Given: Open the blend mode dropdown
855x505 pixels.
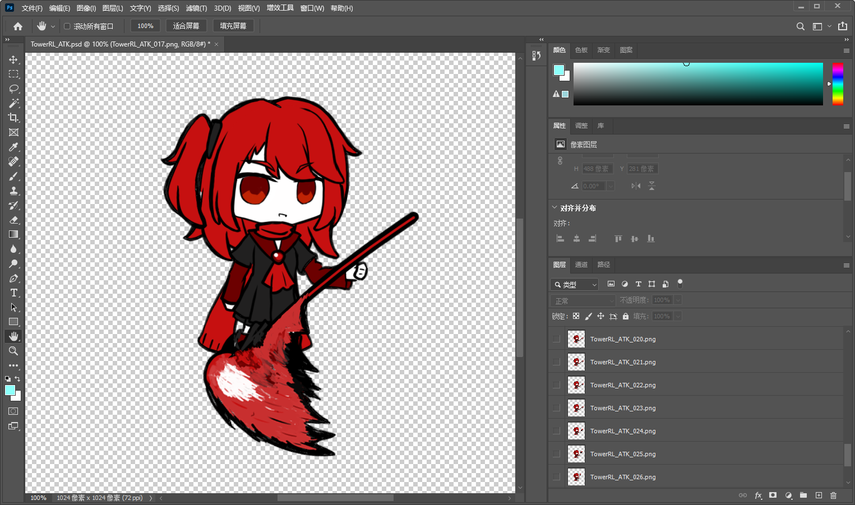Looking at the screenshot, I should tap(583, 301).
